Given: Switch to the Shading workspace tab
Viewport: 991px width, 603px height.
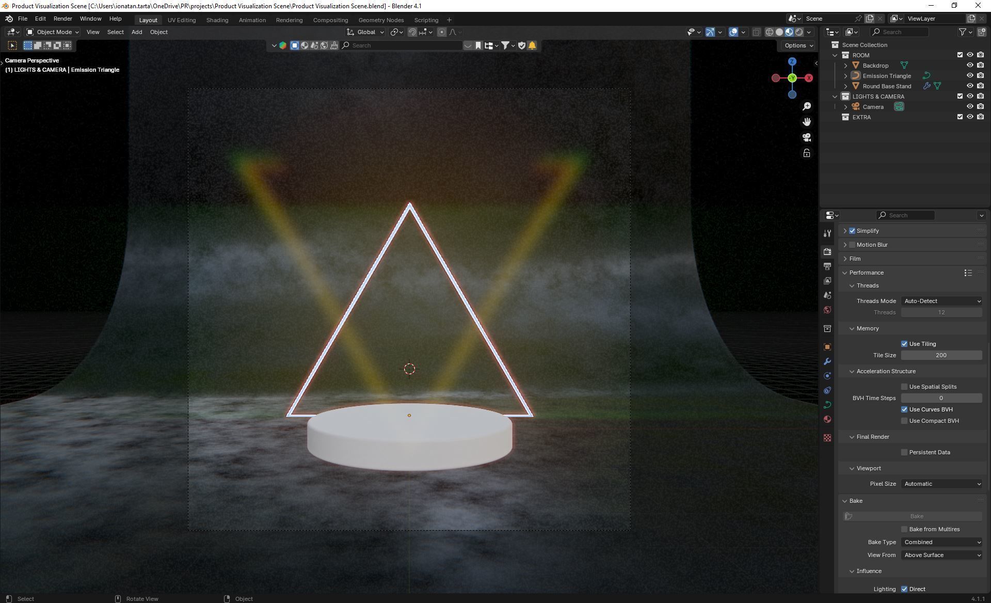Looking at the screenshot, I should pos(217,20).
